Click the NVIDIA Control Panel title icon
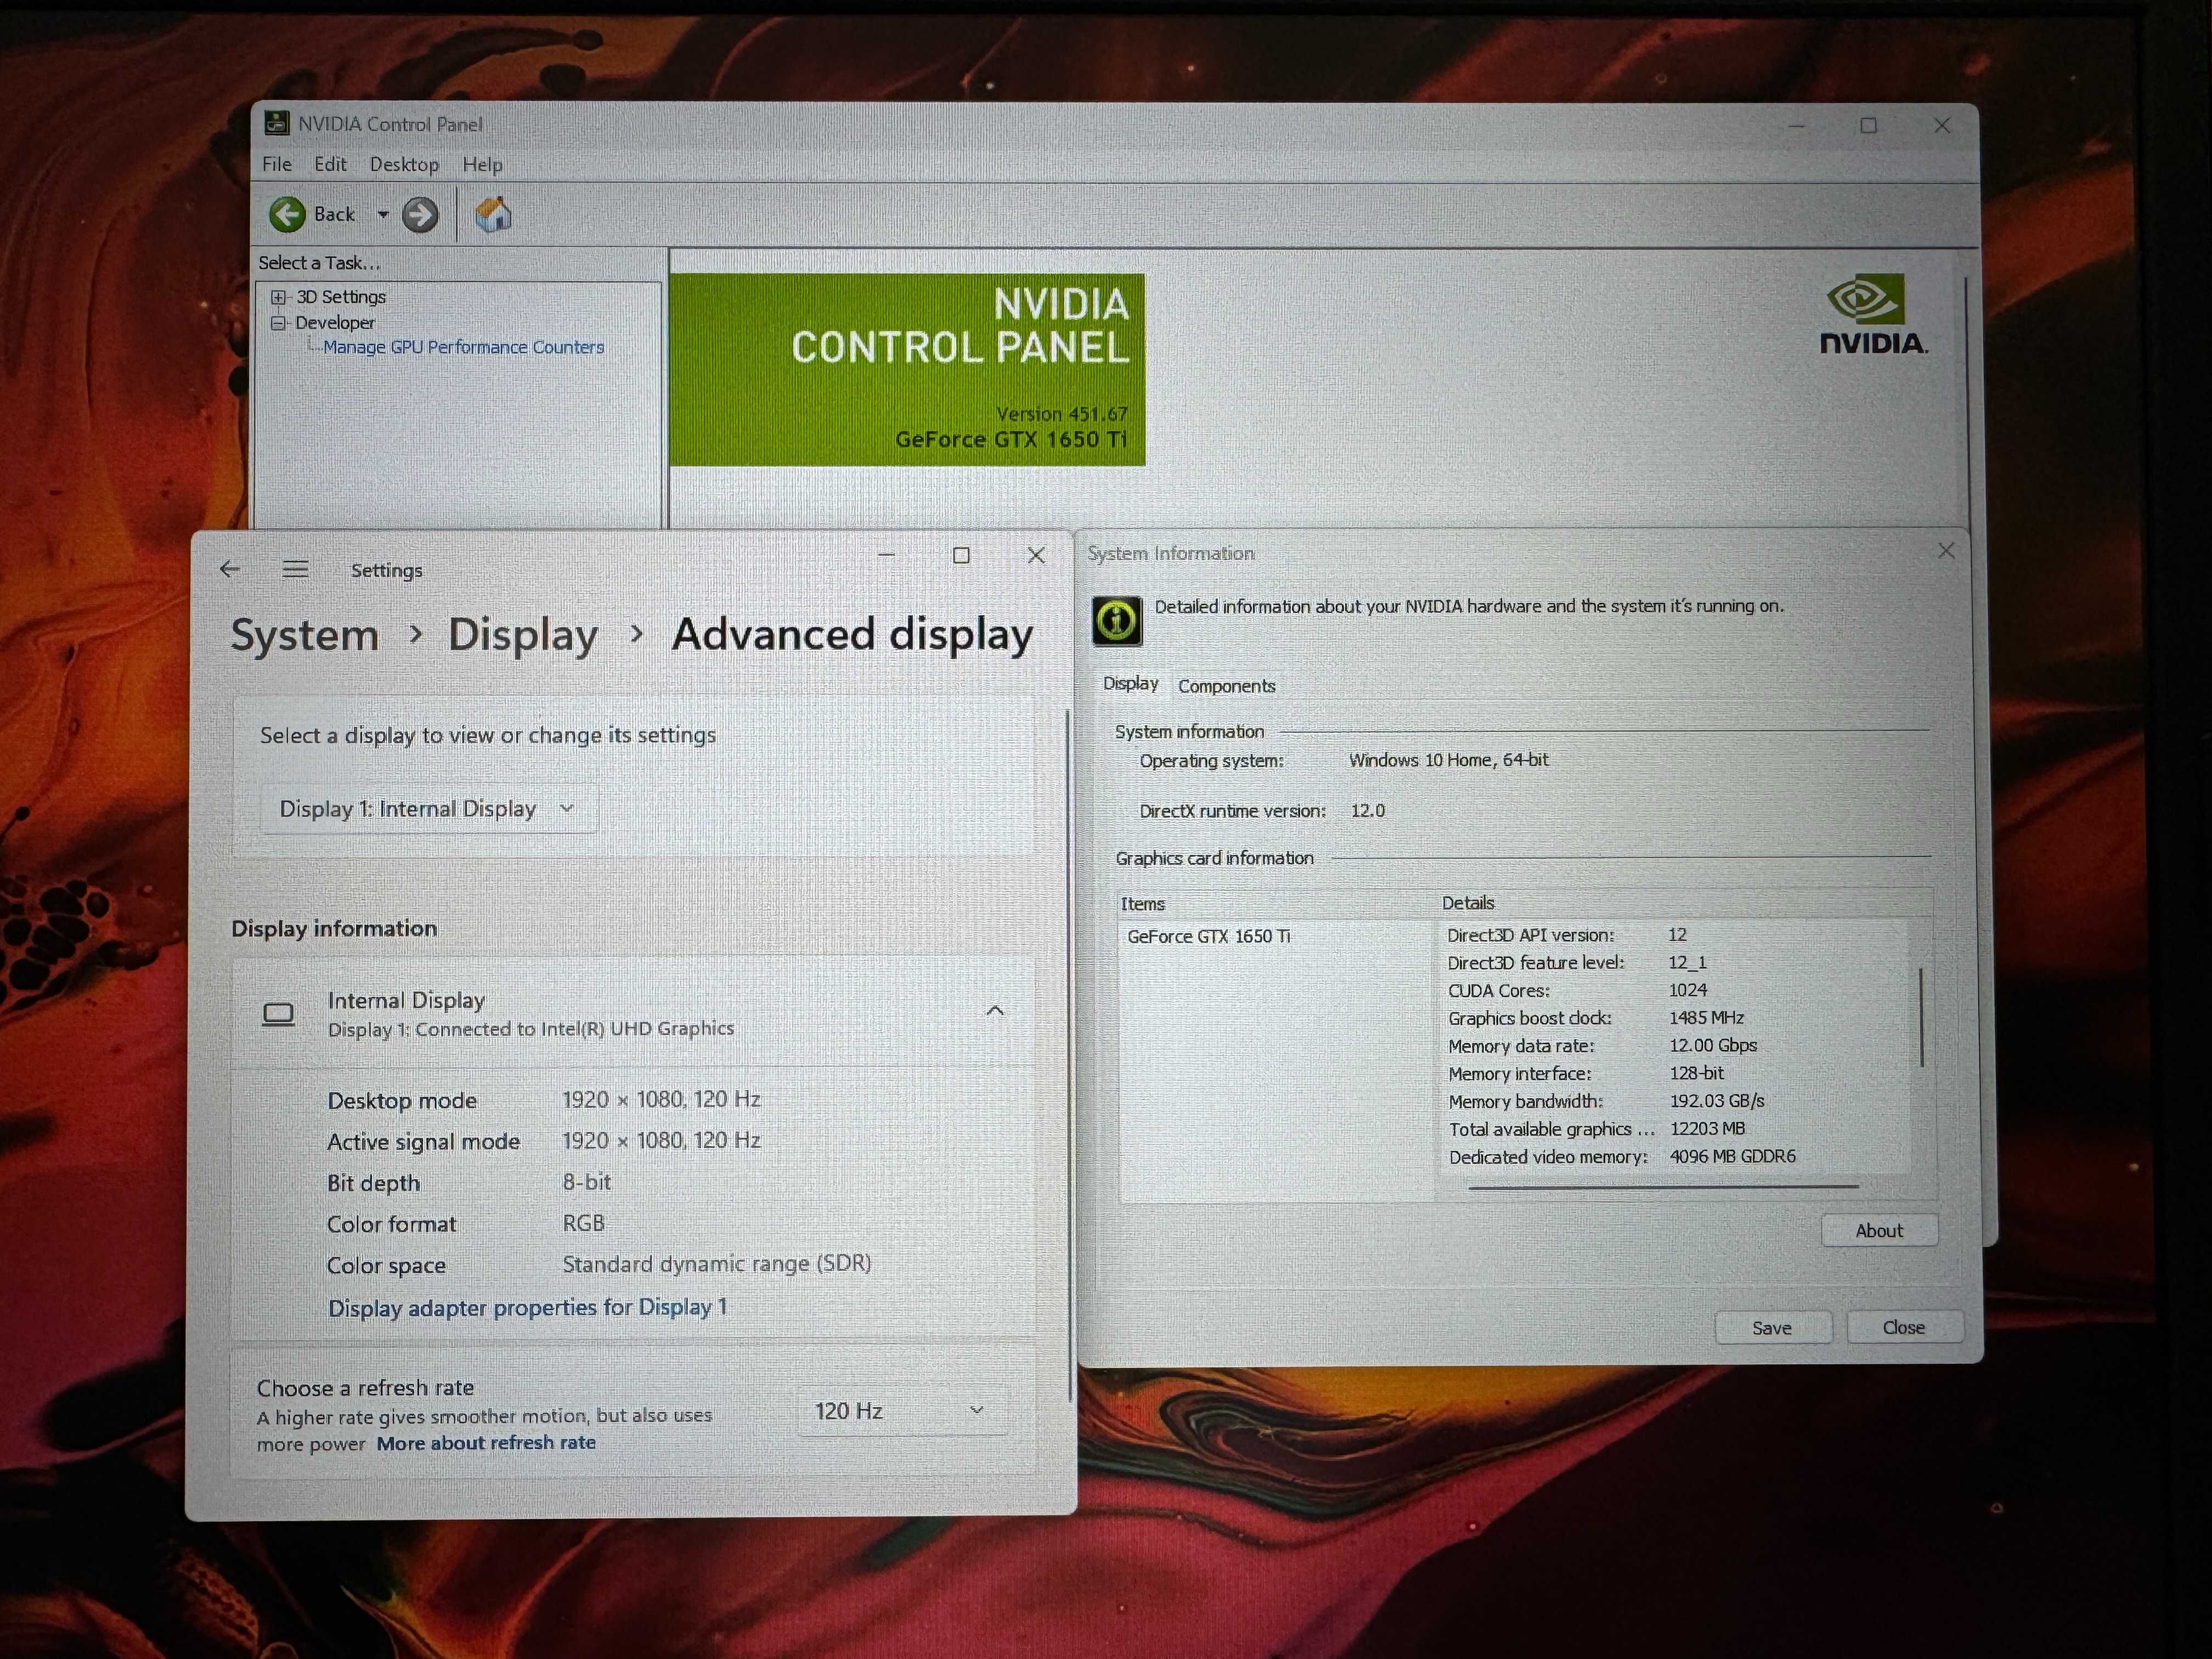The height and width of the screenshot is (1659, 2212). point(276,123)
